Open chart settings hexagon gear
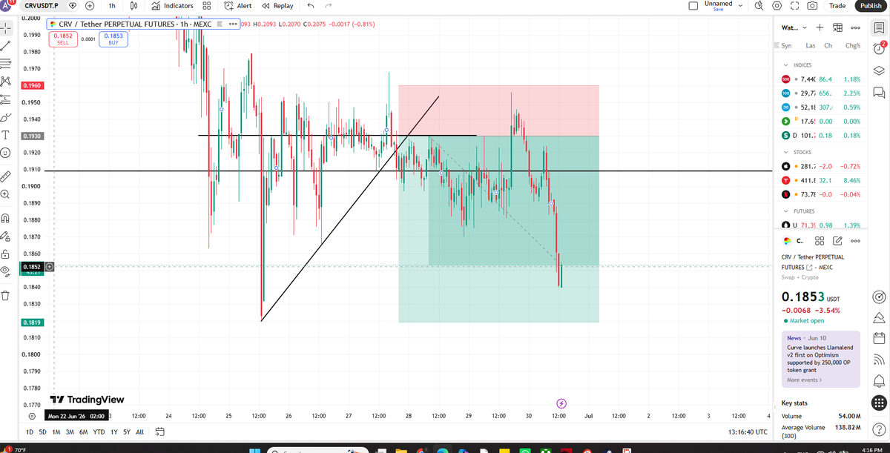This screenshot has height=453, width=890. 777,5
